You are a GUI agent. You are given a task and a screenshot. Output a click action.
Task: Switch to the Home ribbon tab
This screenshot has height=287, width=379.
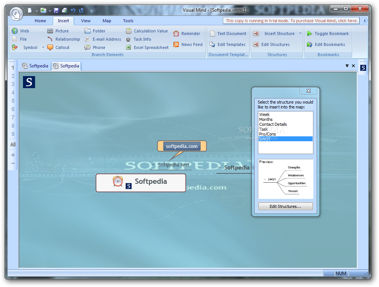tap(40, 21)
